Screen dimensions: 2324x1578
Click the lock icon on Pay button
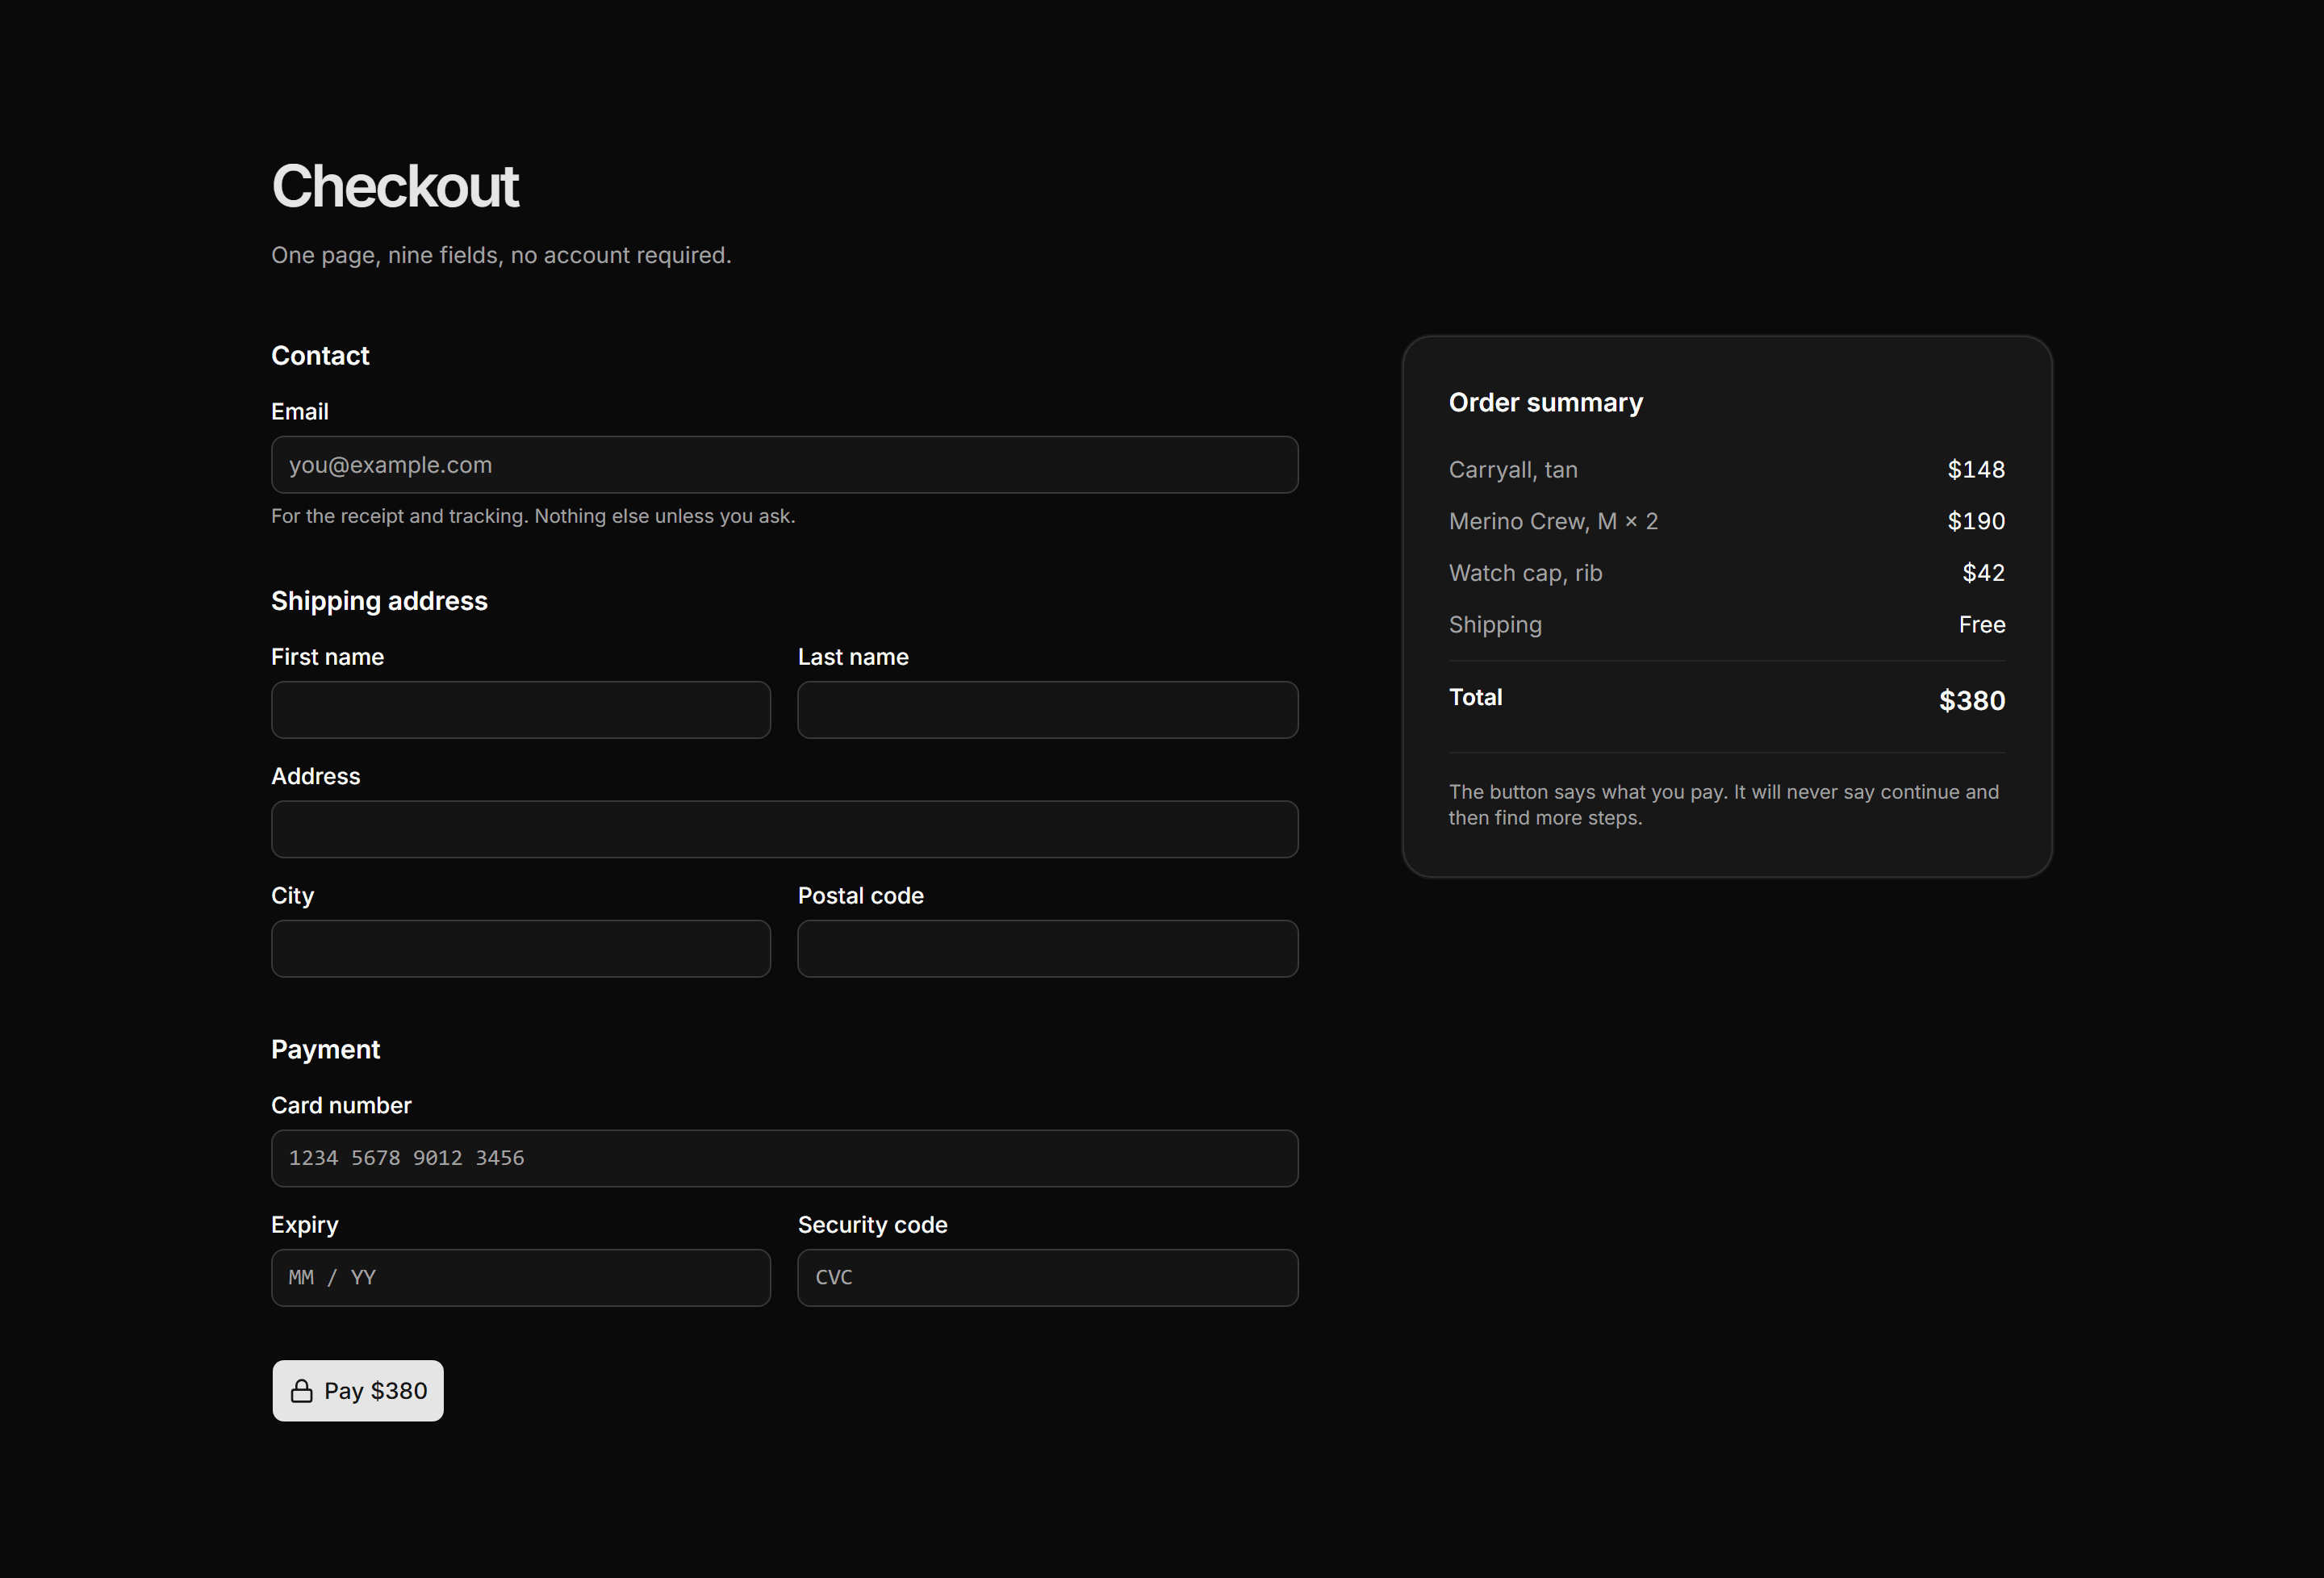pyautogui.click(x=301, y=1391)
